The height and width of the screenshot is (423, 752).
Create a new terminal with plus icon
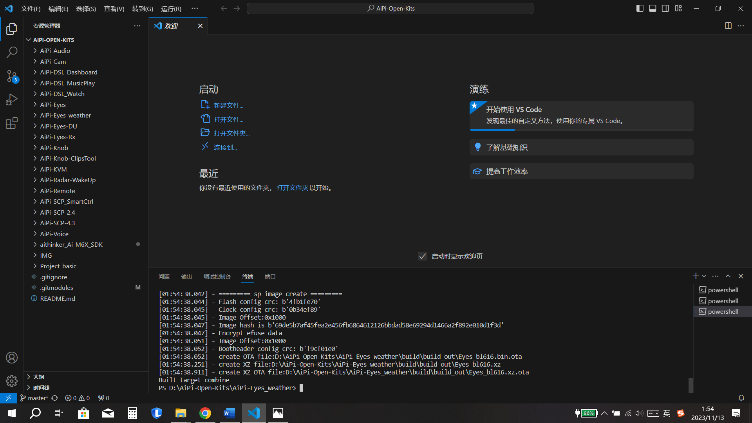pos(696,276)
